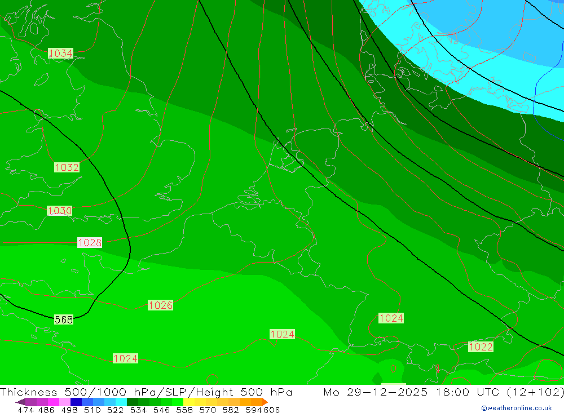Viewport: 564px width, 413px height.
Task: Click the legend value 582
Action: click(x=230, y=410)
